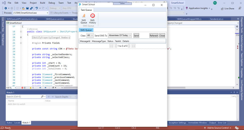Click the Save All toolbar icon

[x=31, y=8]
